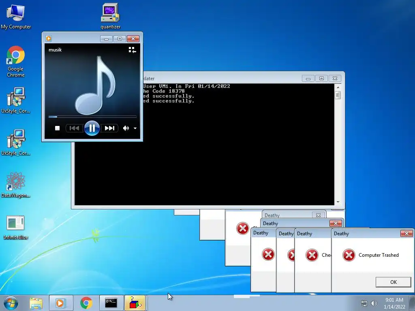This screenshot has width=415, height=311.
Task: Click the error icon in the Computer Trashed dialog
Action: 349,255
